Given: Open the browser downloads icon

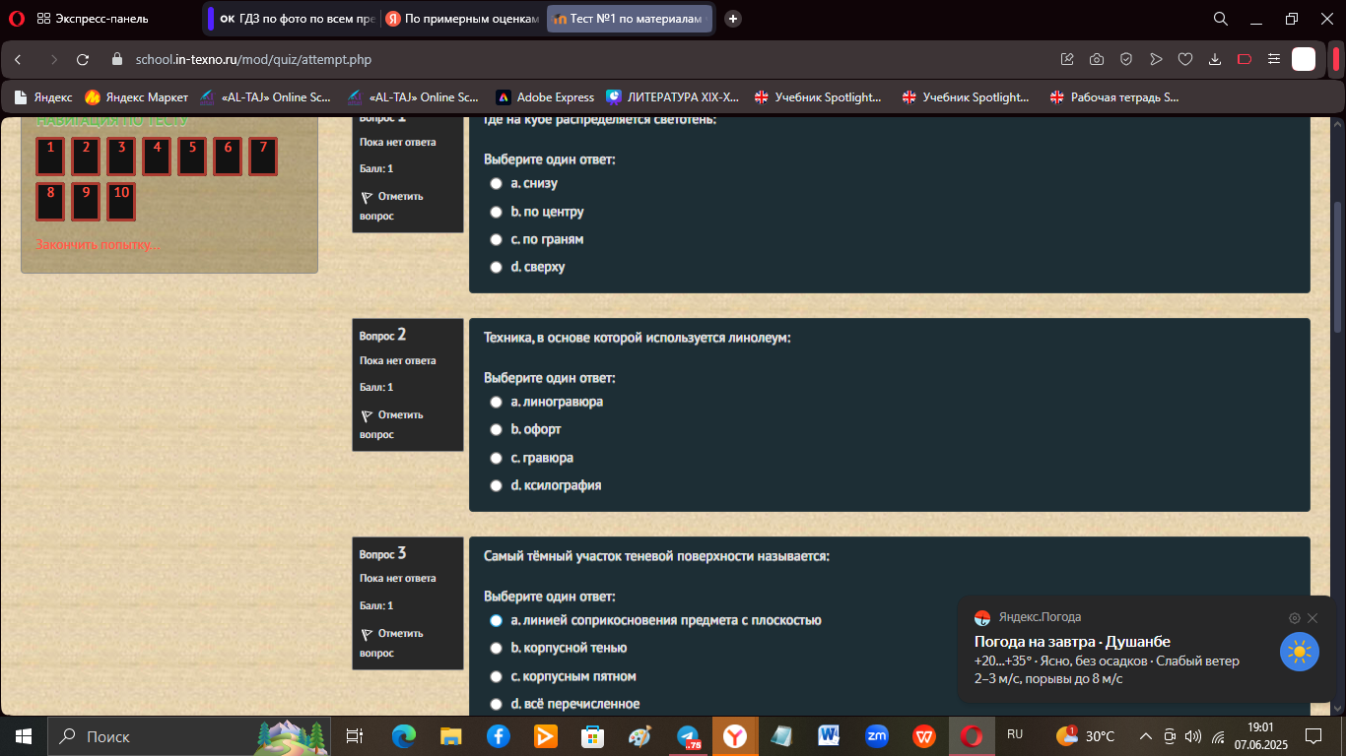Looking at the screenshot, I should (1215, 59).
